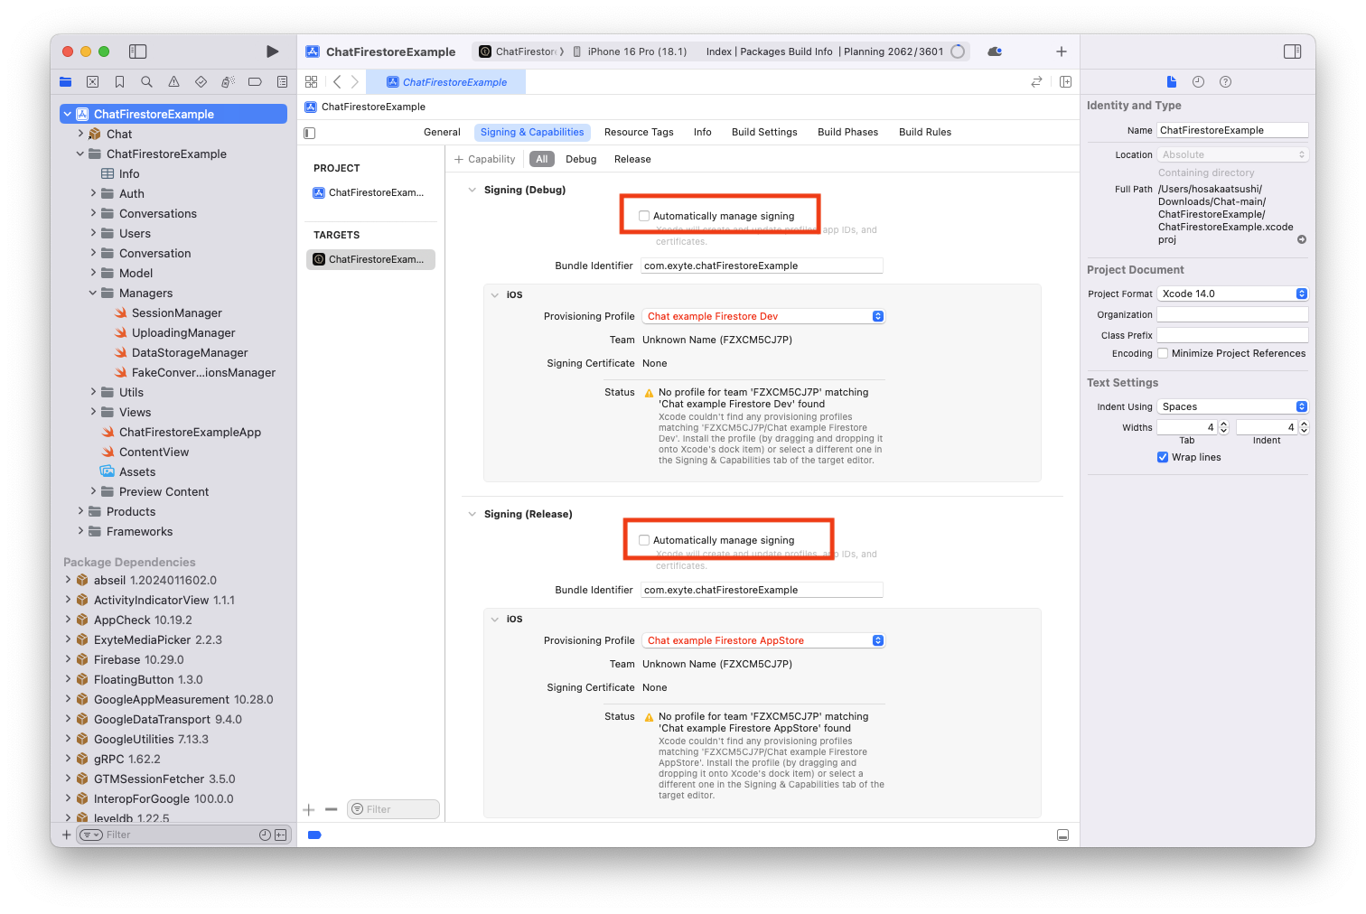
Task: Open the project navigator folder icon
Action: [65, 82]
